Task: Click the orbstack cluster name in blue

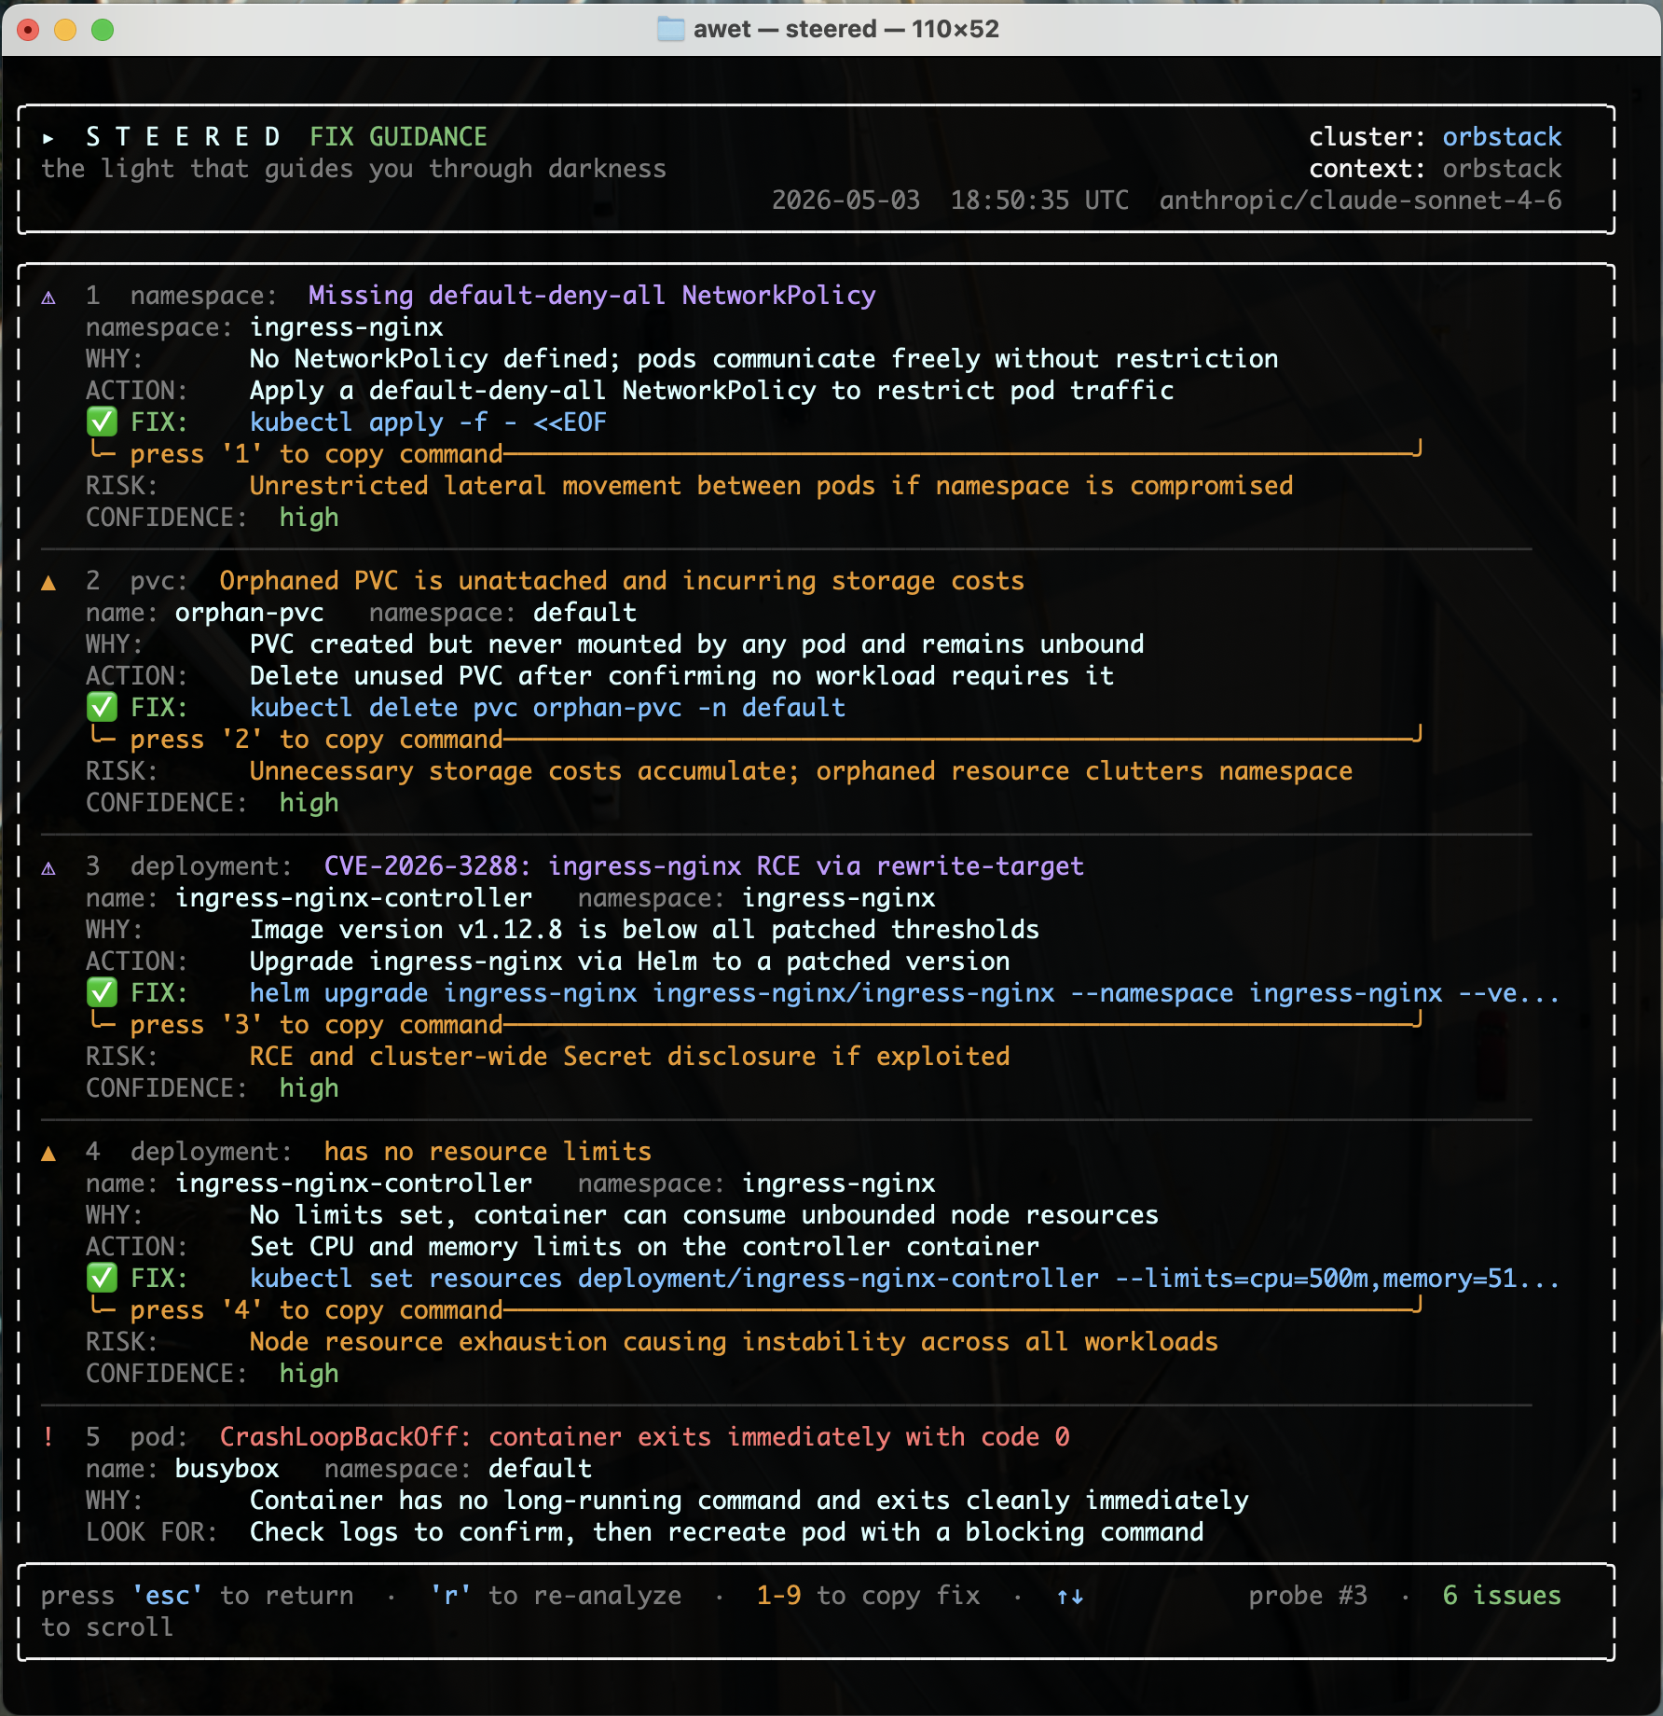Action: (x=1502, y=137)
